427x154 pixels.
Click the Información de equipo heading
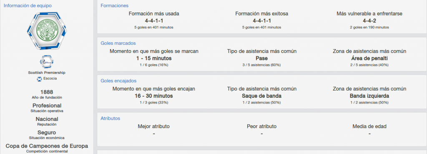click(28, 5)
